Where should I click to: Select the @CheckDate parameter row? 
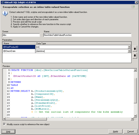click(19, 51)
